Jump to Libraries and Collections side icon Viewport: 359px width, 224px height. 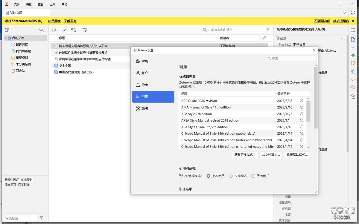[353, 71]
